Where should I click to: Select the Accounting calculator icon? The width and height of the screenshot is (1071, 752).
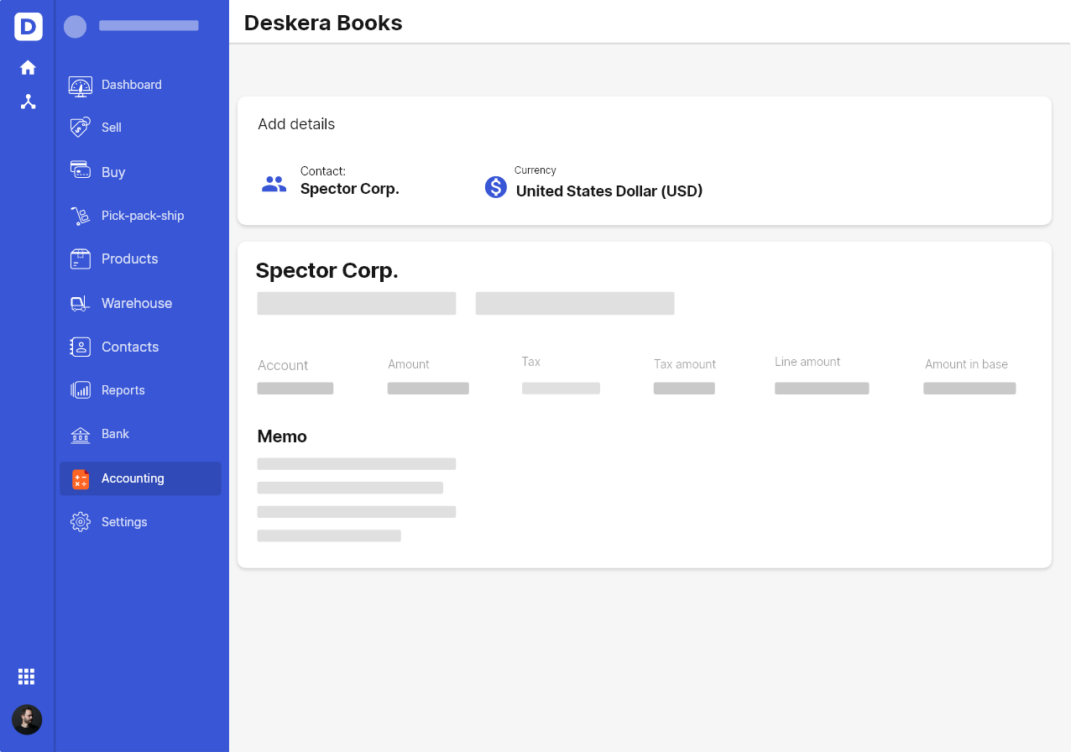point(81,479)
